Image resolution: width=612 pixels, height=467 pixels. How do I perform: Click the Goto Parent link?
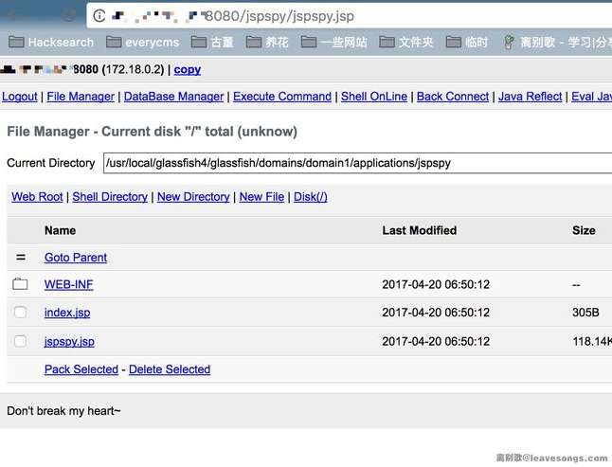[76, 258]
